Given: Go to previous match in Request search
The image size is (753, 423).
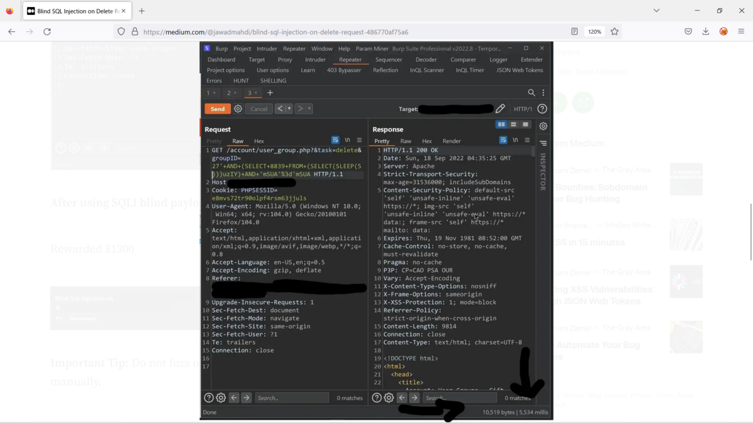Looking at the screenshot, I should pyautogui.click(x=234, y=397).
